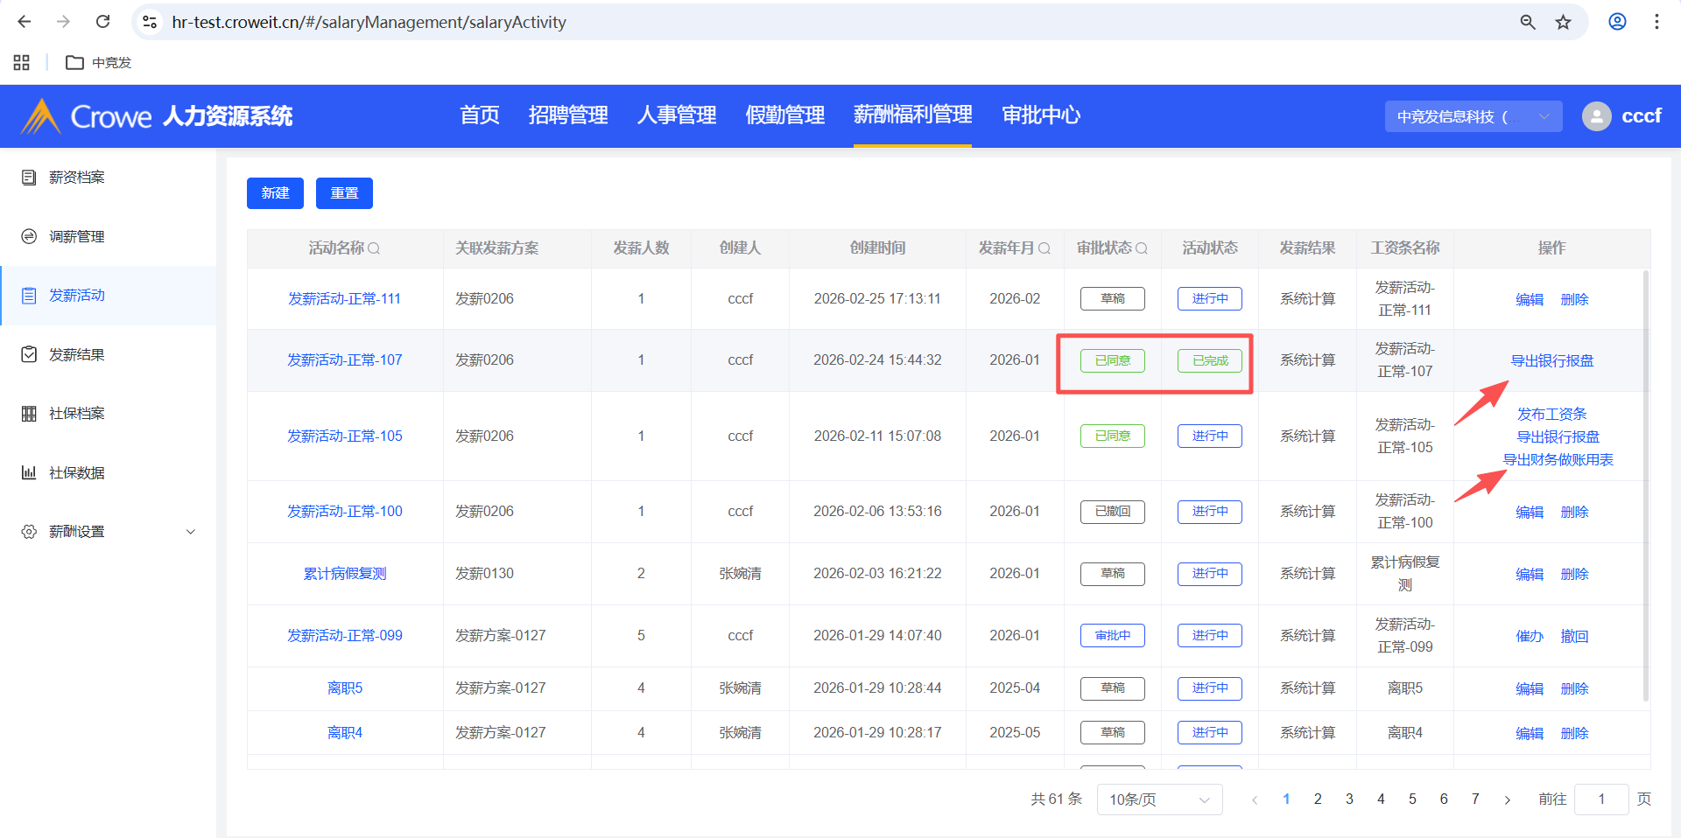
Task: Click the 发薪结果 sidebar icon
Action: [29, 354]
